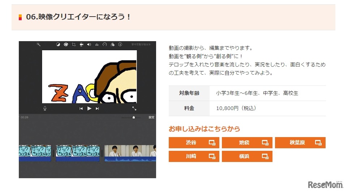Click the voiceover microphone icon
The image size is (348, 193).
click(45, 108)
